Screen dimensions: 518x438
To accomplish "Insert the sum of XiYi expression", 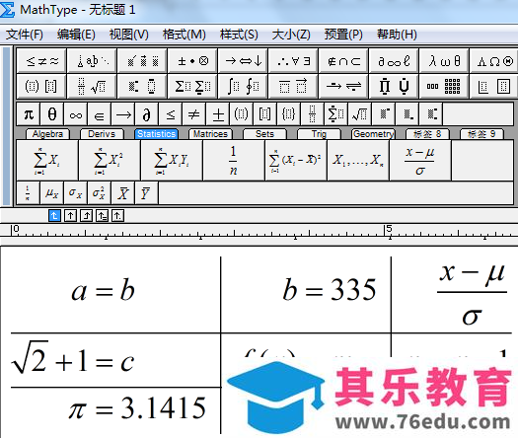I will point(172,160).
